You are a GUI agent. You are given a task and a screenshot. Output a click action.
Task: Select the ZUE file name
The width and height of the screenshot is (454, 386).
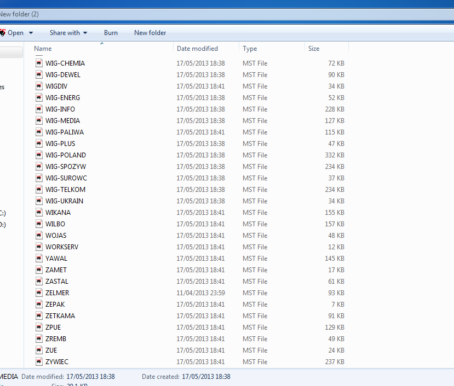pyautogui.click(x=51, y=350)
